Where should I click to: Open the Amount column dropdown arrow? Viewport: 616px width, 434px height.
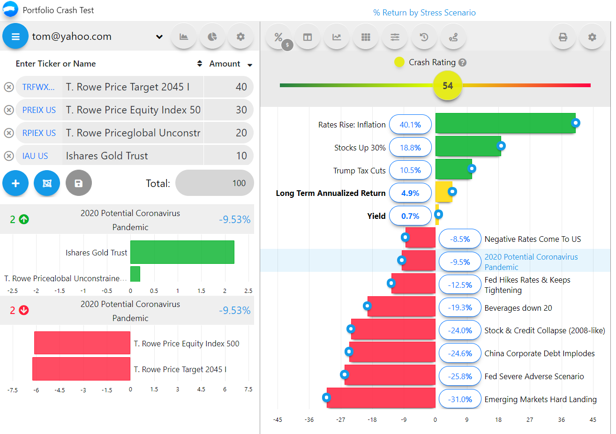pos(250,65)
